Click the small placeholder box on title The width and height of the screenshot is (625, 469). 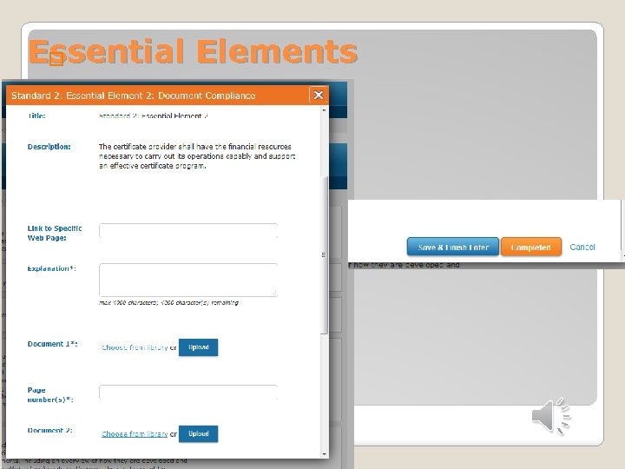[56, 59]
